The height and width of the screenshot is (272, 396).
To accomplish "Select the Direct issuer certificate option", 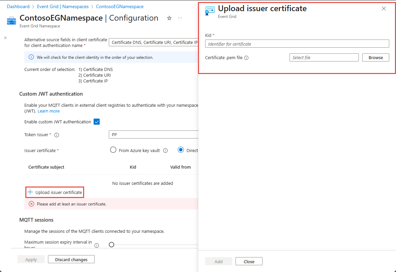I will point(180,150).
